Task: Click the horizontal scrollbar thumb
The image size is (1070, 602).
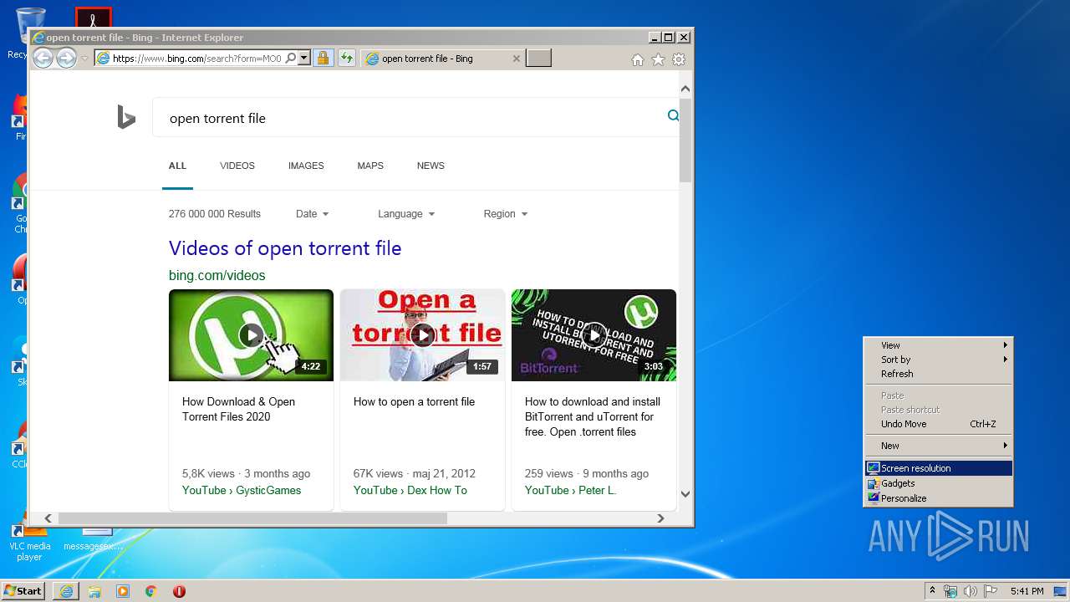Action: [x=252, y=518]
